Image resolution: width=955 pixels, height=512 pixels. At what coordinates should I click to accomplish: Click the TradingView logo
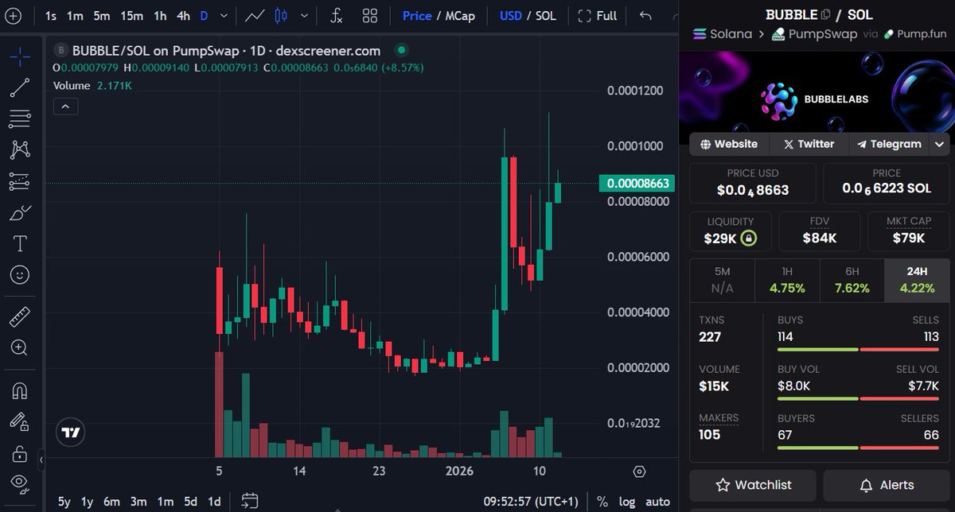72,432
